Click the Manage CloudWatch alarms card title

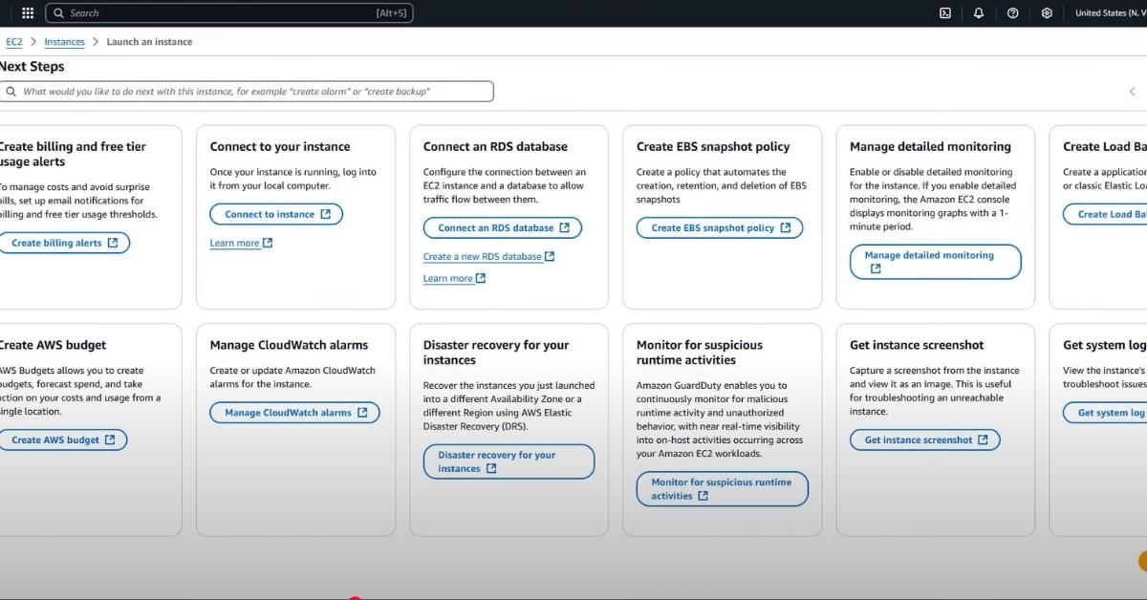tap(289, 345)
